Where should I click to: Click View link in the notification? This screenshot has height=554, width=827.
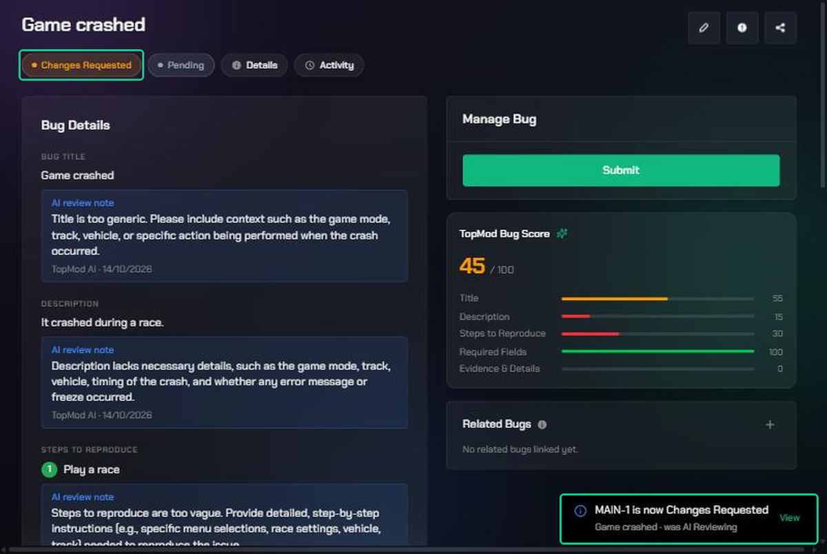[x=790, y=517]
